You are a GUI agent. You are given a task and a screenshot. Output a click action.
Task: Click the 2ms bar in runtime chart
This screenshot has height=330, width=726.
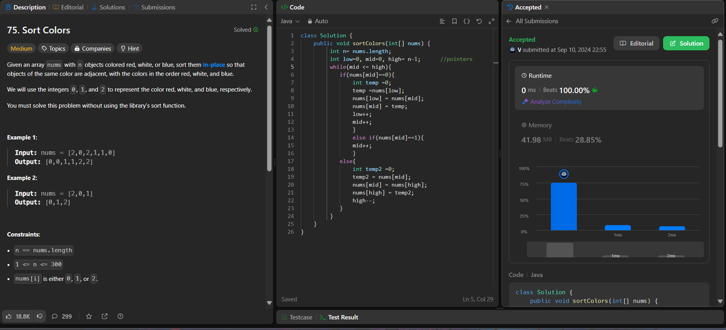pyautogui.click(x=672, y=228)
